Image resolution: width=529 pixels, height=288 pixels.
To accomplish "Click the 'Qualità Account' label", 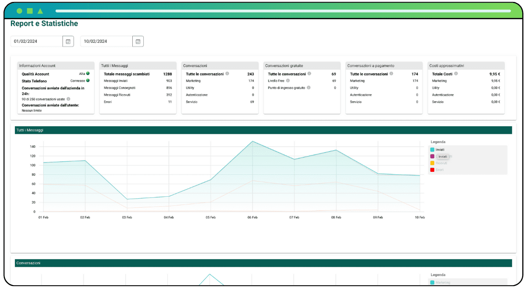I will pos(36,74).
